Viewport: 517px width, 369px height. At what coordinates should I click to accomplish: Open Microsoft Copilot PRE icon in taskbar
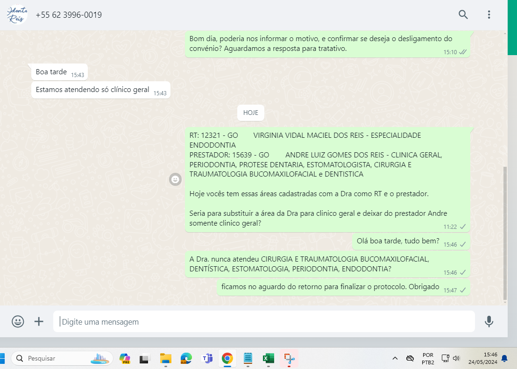pyautogui.click(x=125, y=358)
